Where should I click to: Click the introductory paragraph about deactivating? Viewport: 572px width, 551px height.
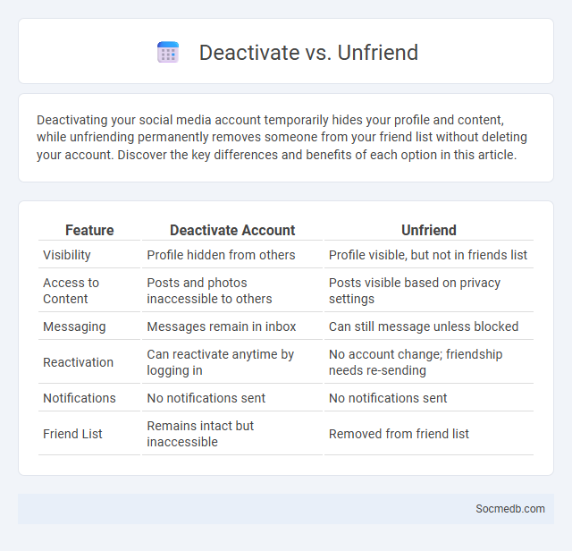pyautogui.click(x=282, y=137)
